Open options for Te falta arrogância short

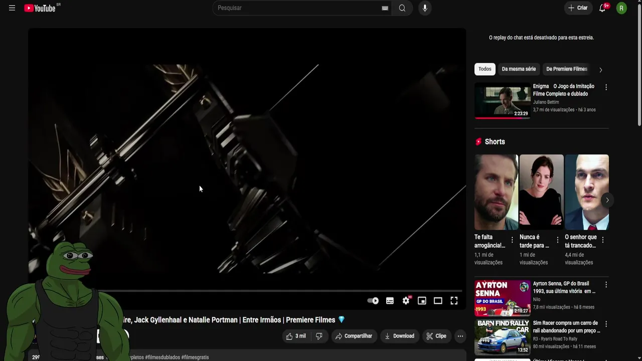tap(512, 240)
